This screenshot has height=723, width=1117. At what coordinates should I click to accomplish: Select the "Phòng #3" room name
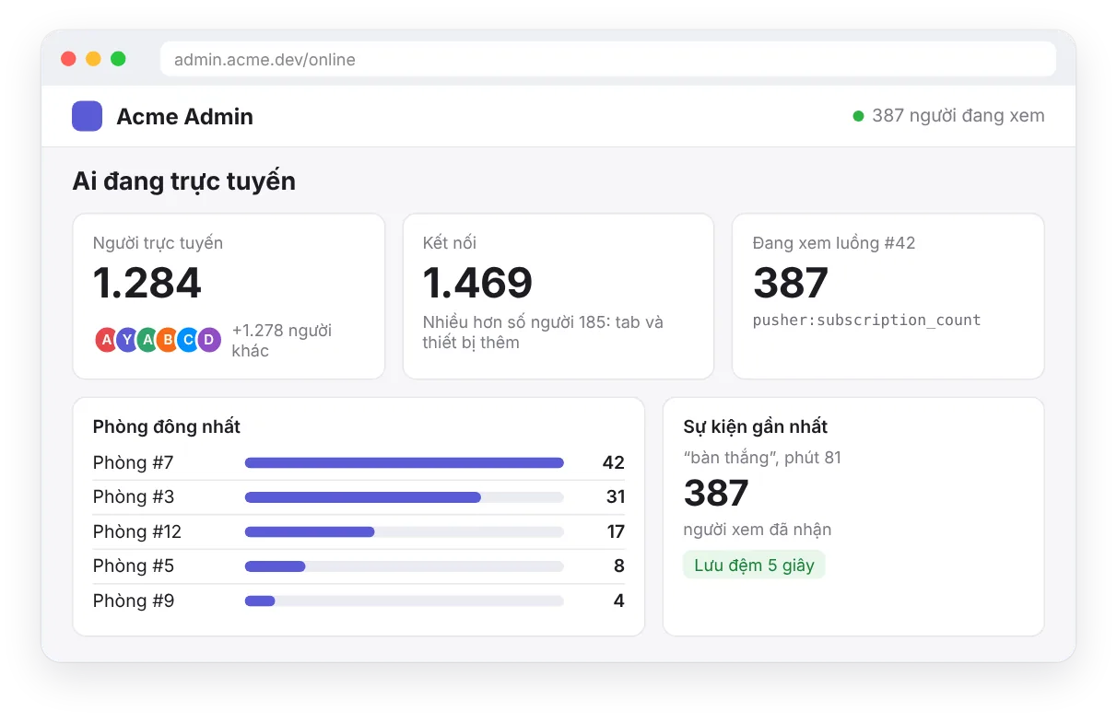134,497
